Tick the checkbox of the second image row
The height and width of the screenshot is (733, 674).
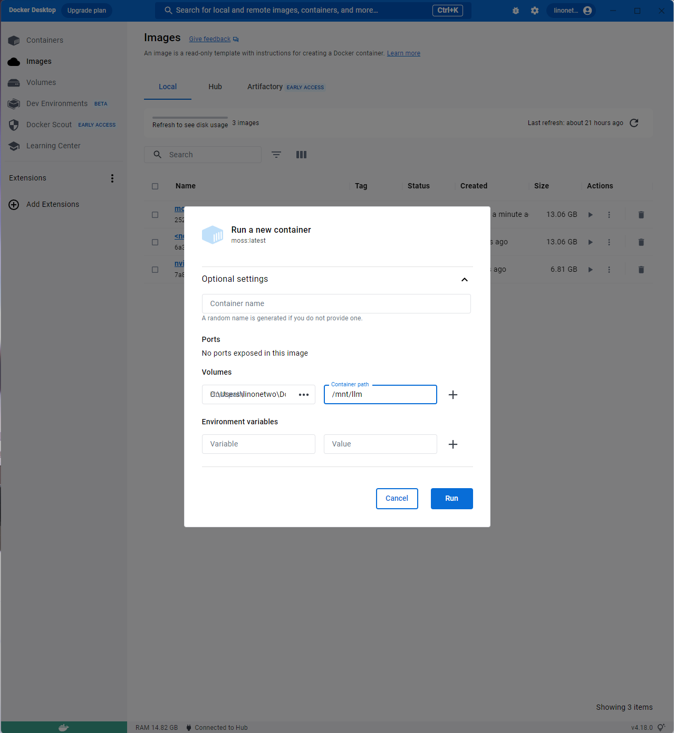(155, 242)
